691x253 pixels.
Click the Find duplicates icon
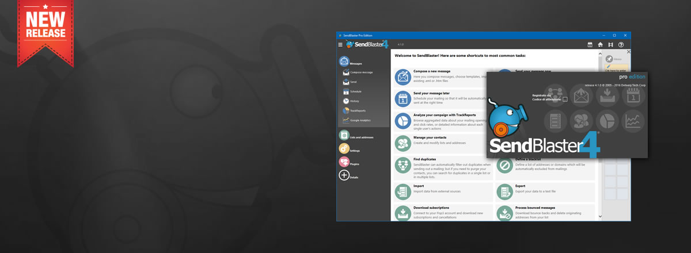pos(403,165)
